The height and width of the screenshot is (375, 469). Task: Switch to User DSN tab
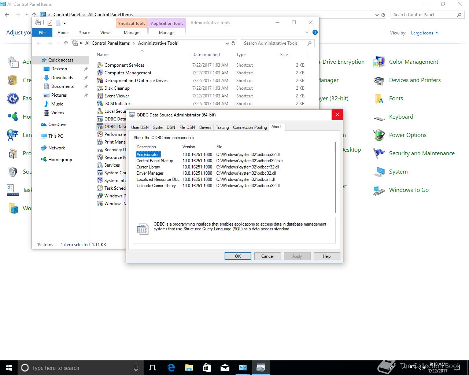click(x=140, y=127)
